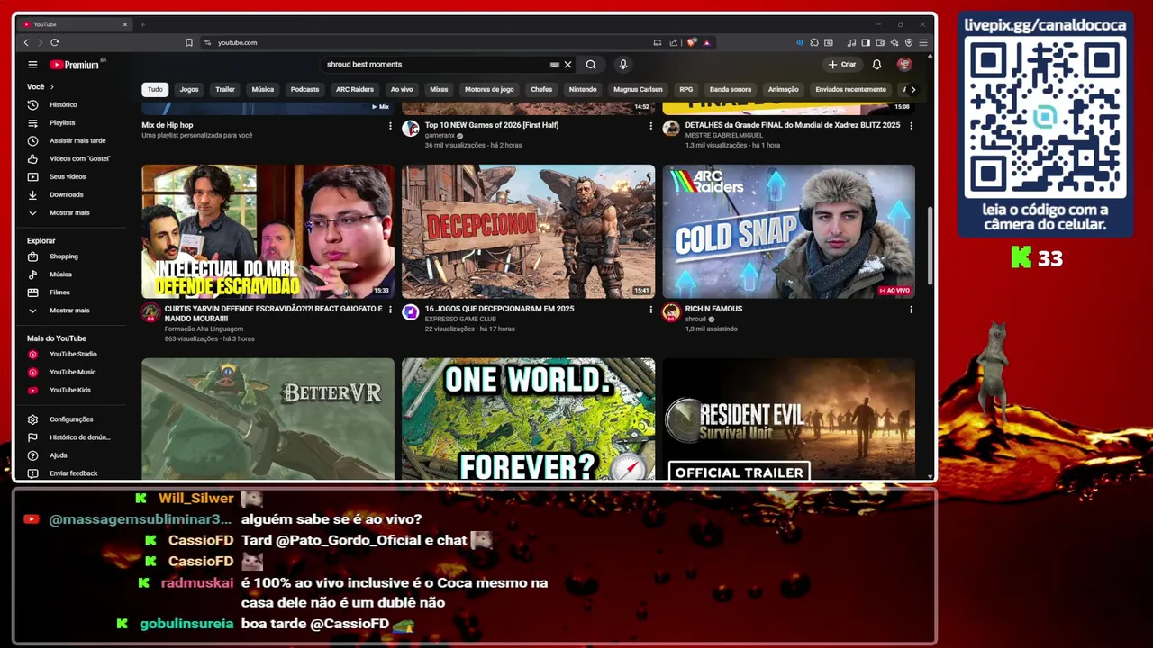Open options for RICH N FAMOUS video
The image size is (1153, 648).
pyautogui.click(x=911, y=310)
